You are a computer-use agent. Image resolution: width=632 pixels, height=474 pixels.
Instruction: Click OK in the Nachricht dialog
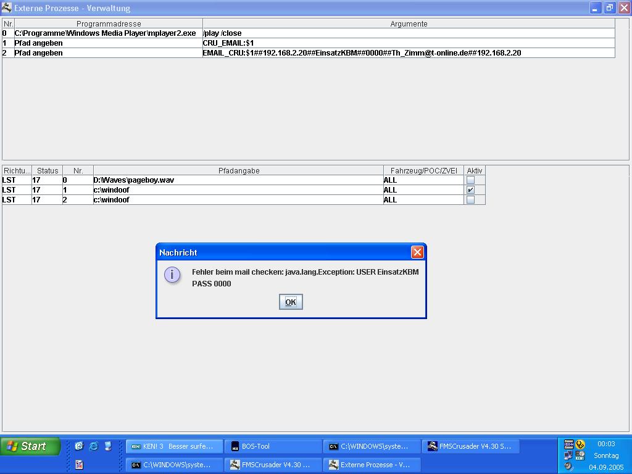coord(290,302)
